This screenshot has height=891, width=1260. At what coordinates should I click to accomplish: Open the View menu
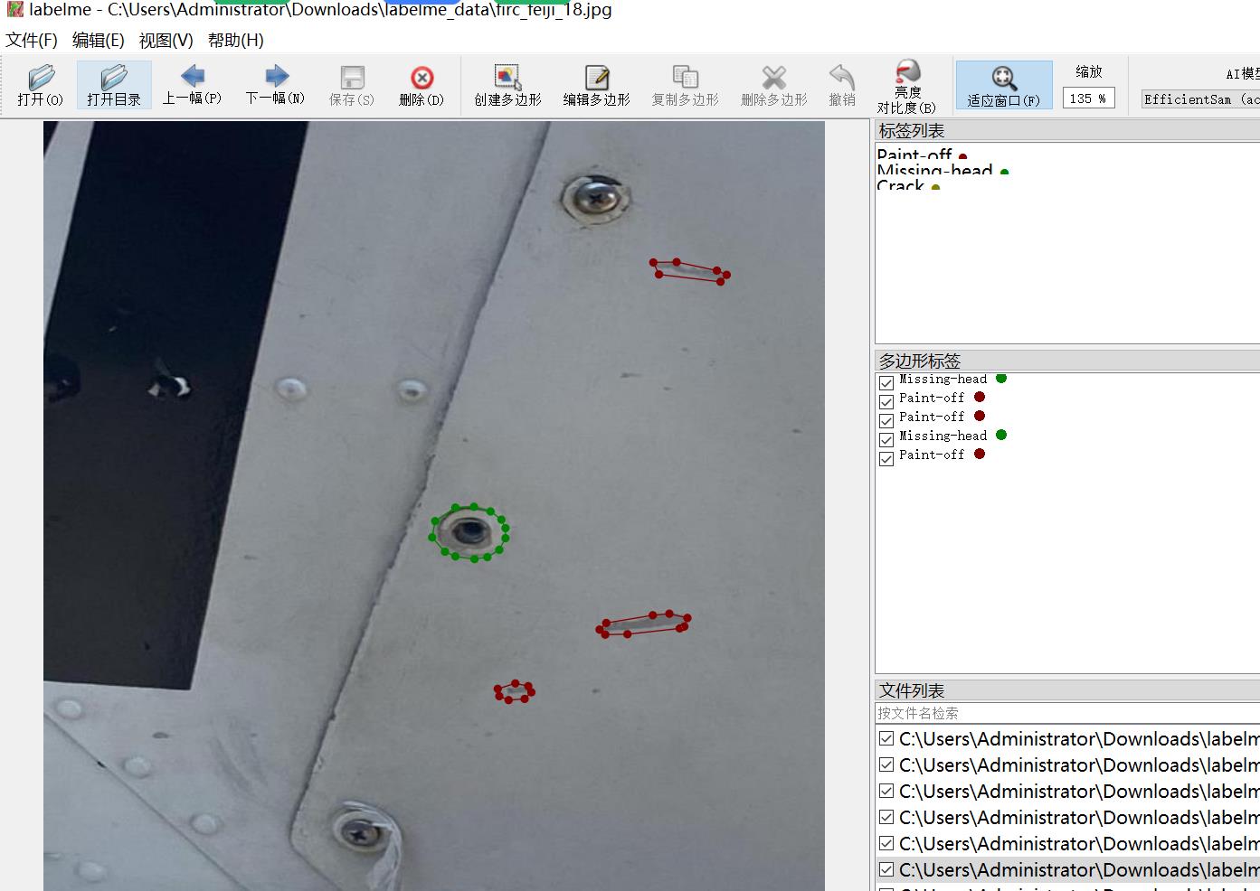click(x=166, y=40)
